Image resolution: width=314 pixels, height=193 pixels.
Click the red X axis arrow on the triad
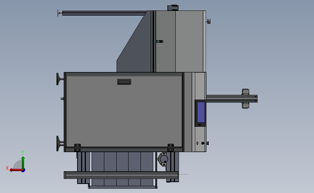coord(16,170)
